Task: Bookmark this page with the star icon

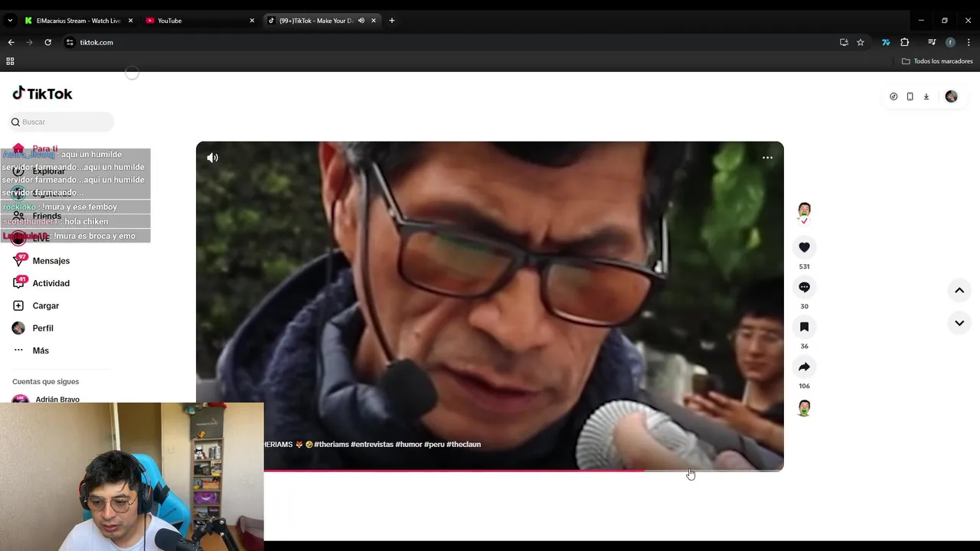Action: point(861,42)
